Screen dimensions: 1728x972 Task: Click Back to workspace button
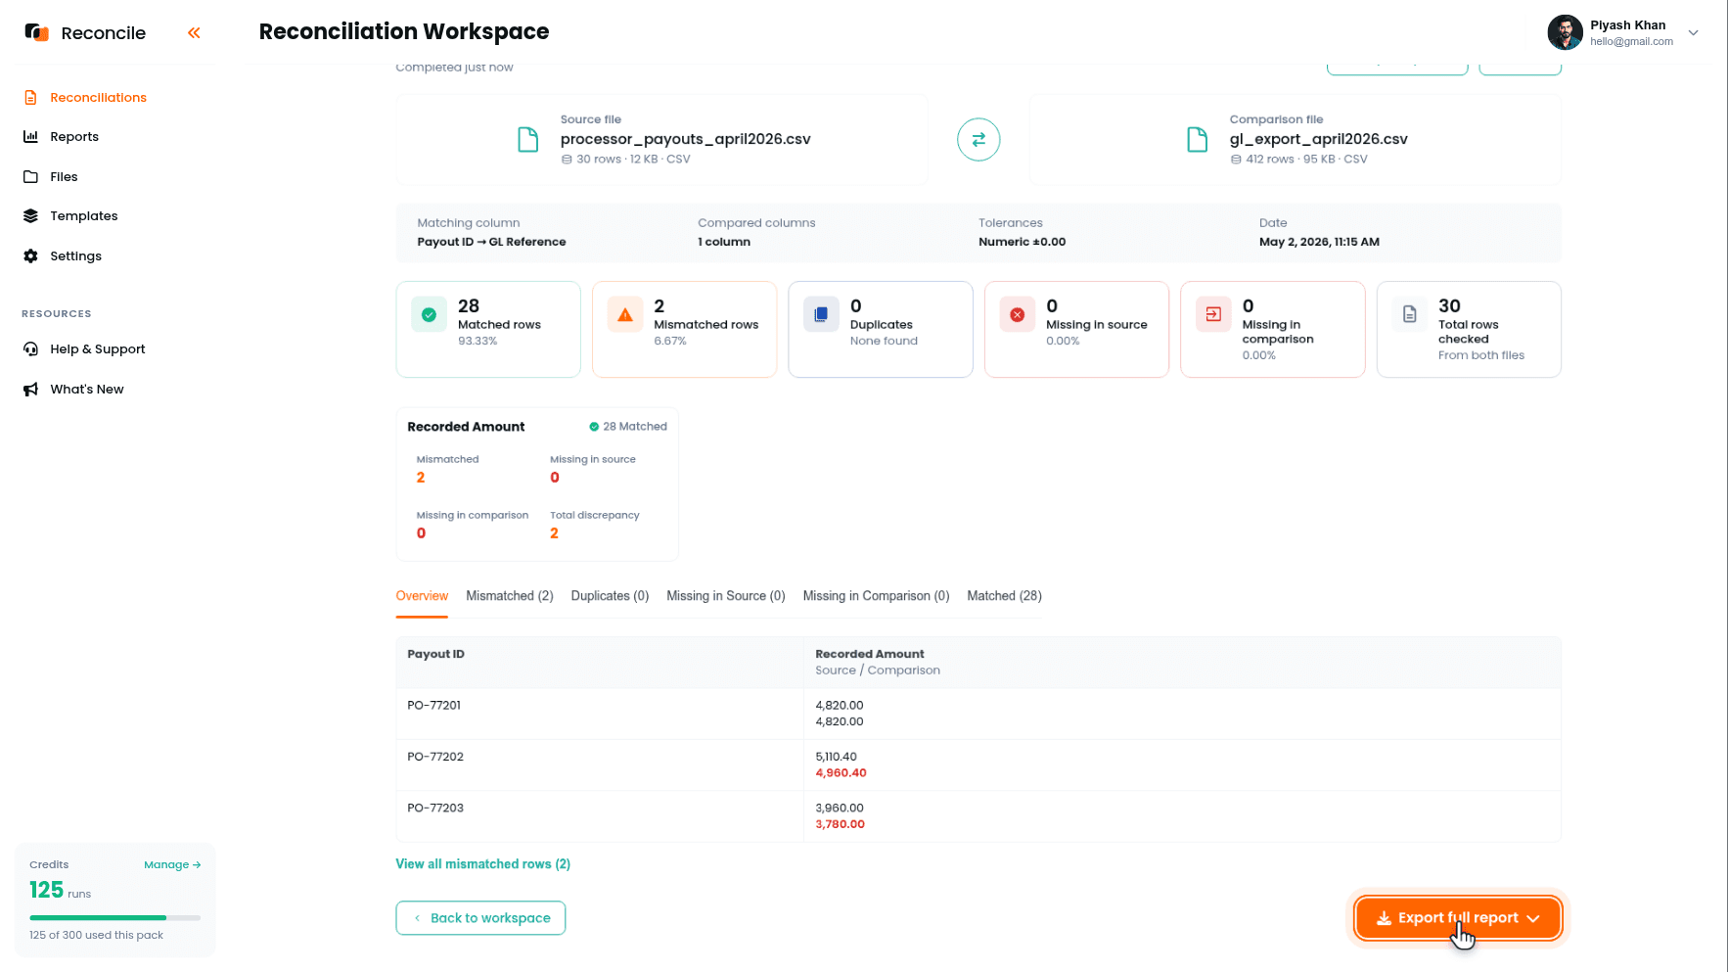tap(480, 918)
